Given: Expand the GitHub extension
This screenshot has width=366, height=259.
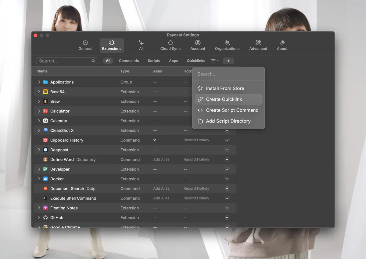Looking at the screenshot, I should [x=39, y=218].
